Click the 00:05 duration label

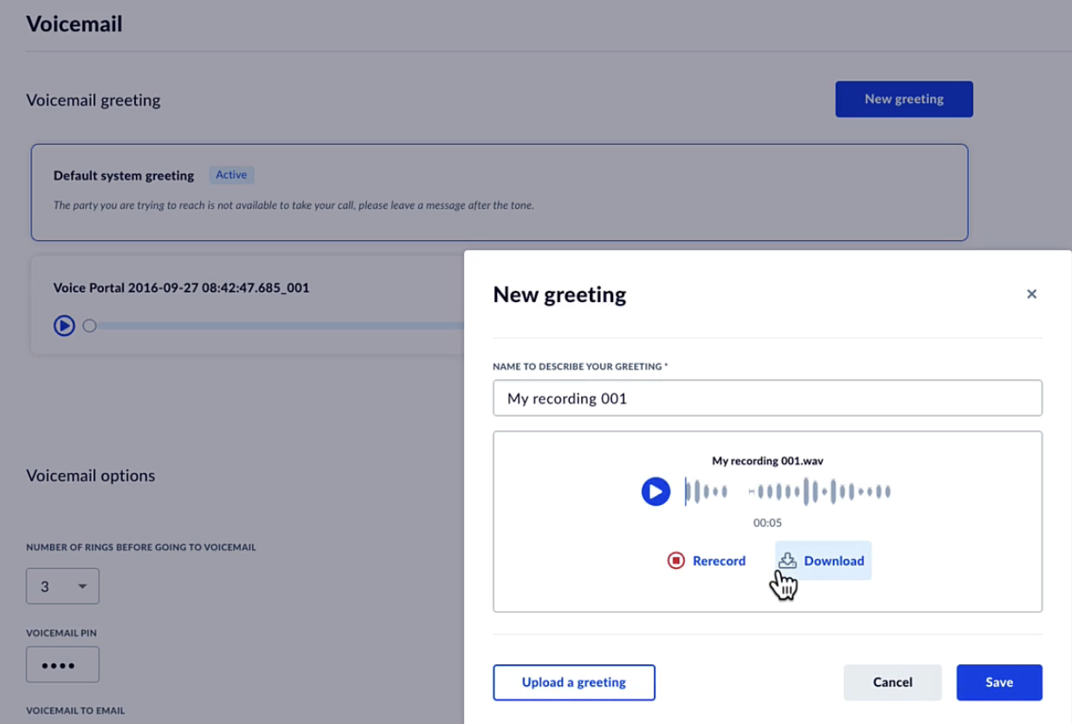point(767,523)
